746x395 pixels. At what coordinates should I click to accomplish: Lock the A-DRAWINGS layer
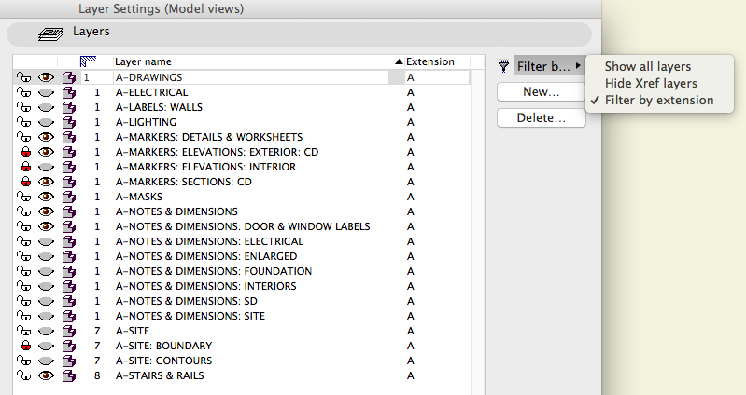point(24,77)
